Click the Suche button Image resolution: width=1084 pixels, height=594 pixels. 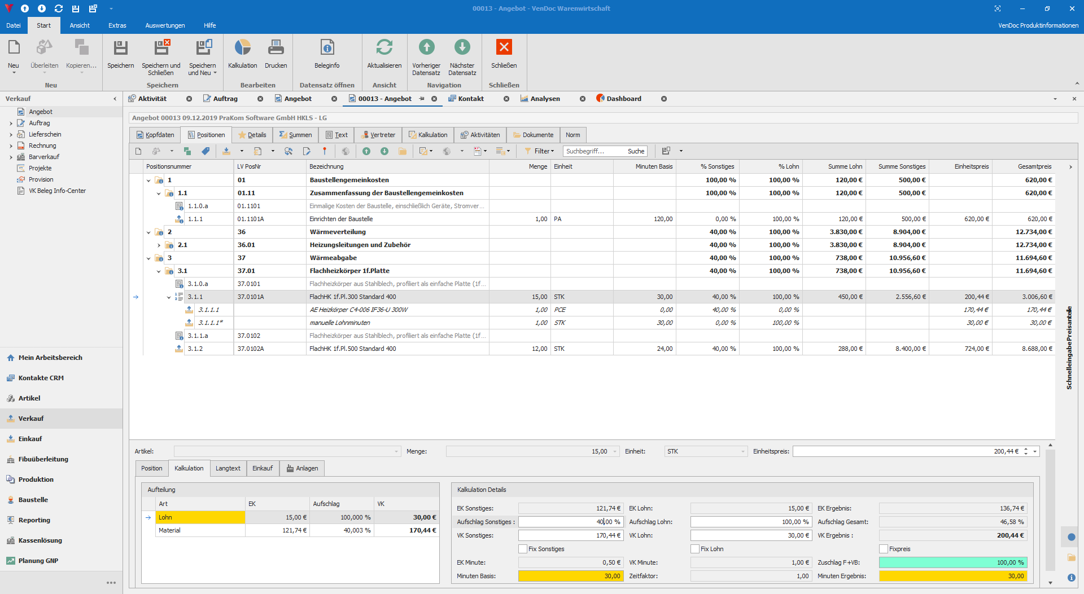pos(636,151)
